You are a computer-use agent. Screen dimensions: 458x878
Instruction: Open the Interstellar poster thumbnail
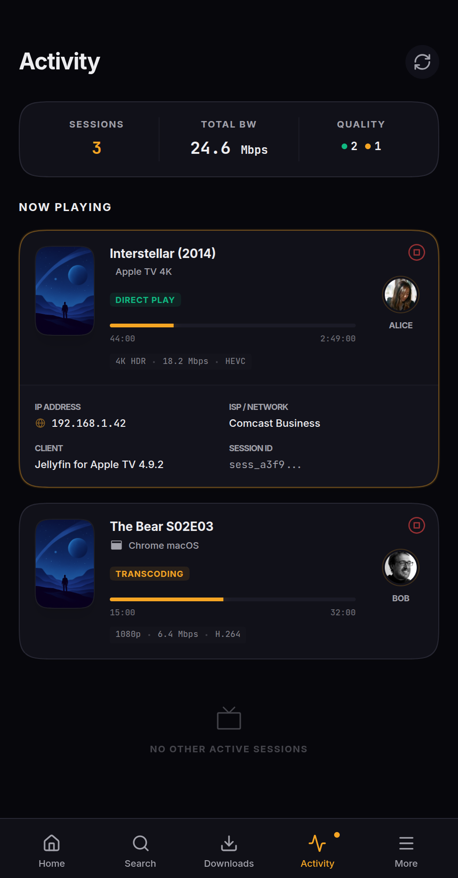pos(65,291)
